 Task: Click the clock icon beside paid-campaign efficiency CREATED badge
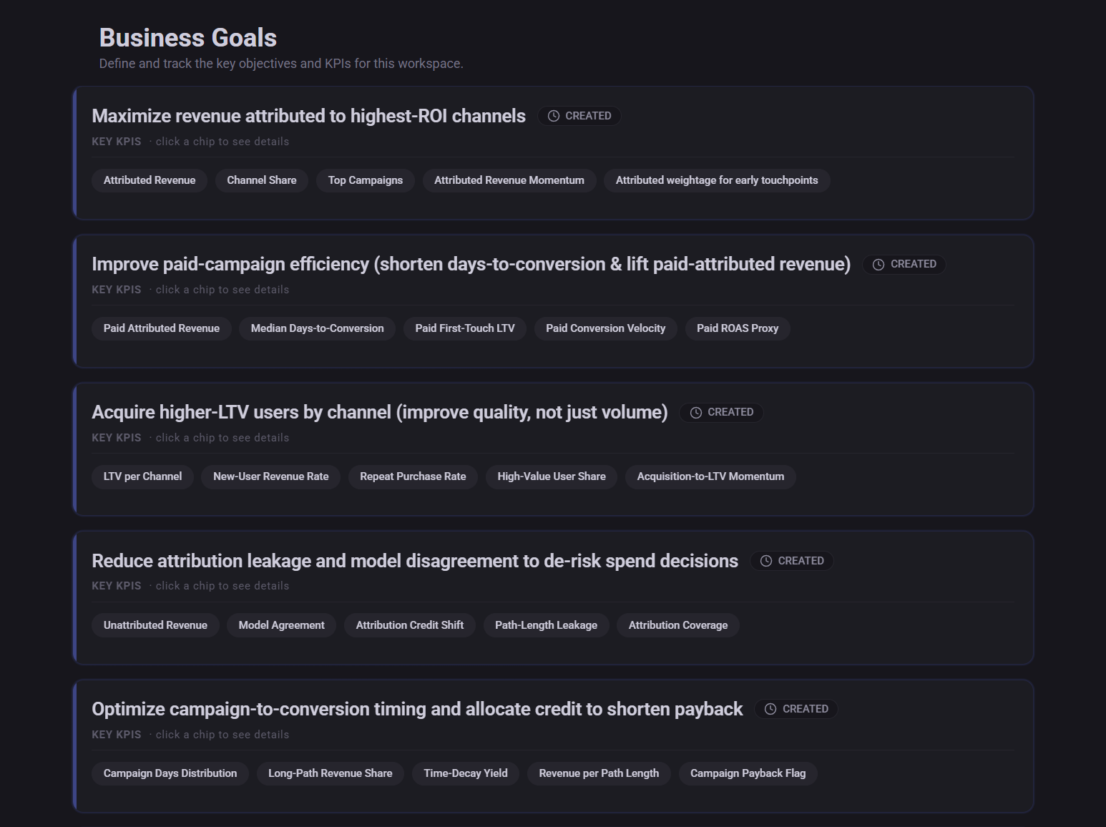point(878,264)
